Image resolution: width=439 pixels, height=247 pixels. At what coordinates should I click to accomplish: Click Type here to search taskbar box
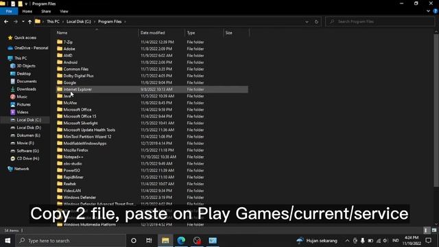(x=71, y=241)
